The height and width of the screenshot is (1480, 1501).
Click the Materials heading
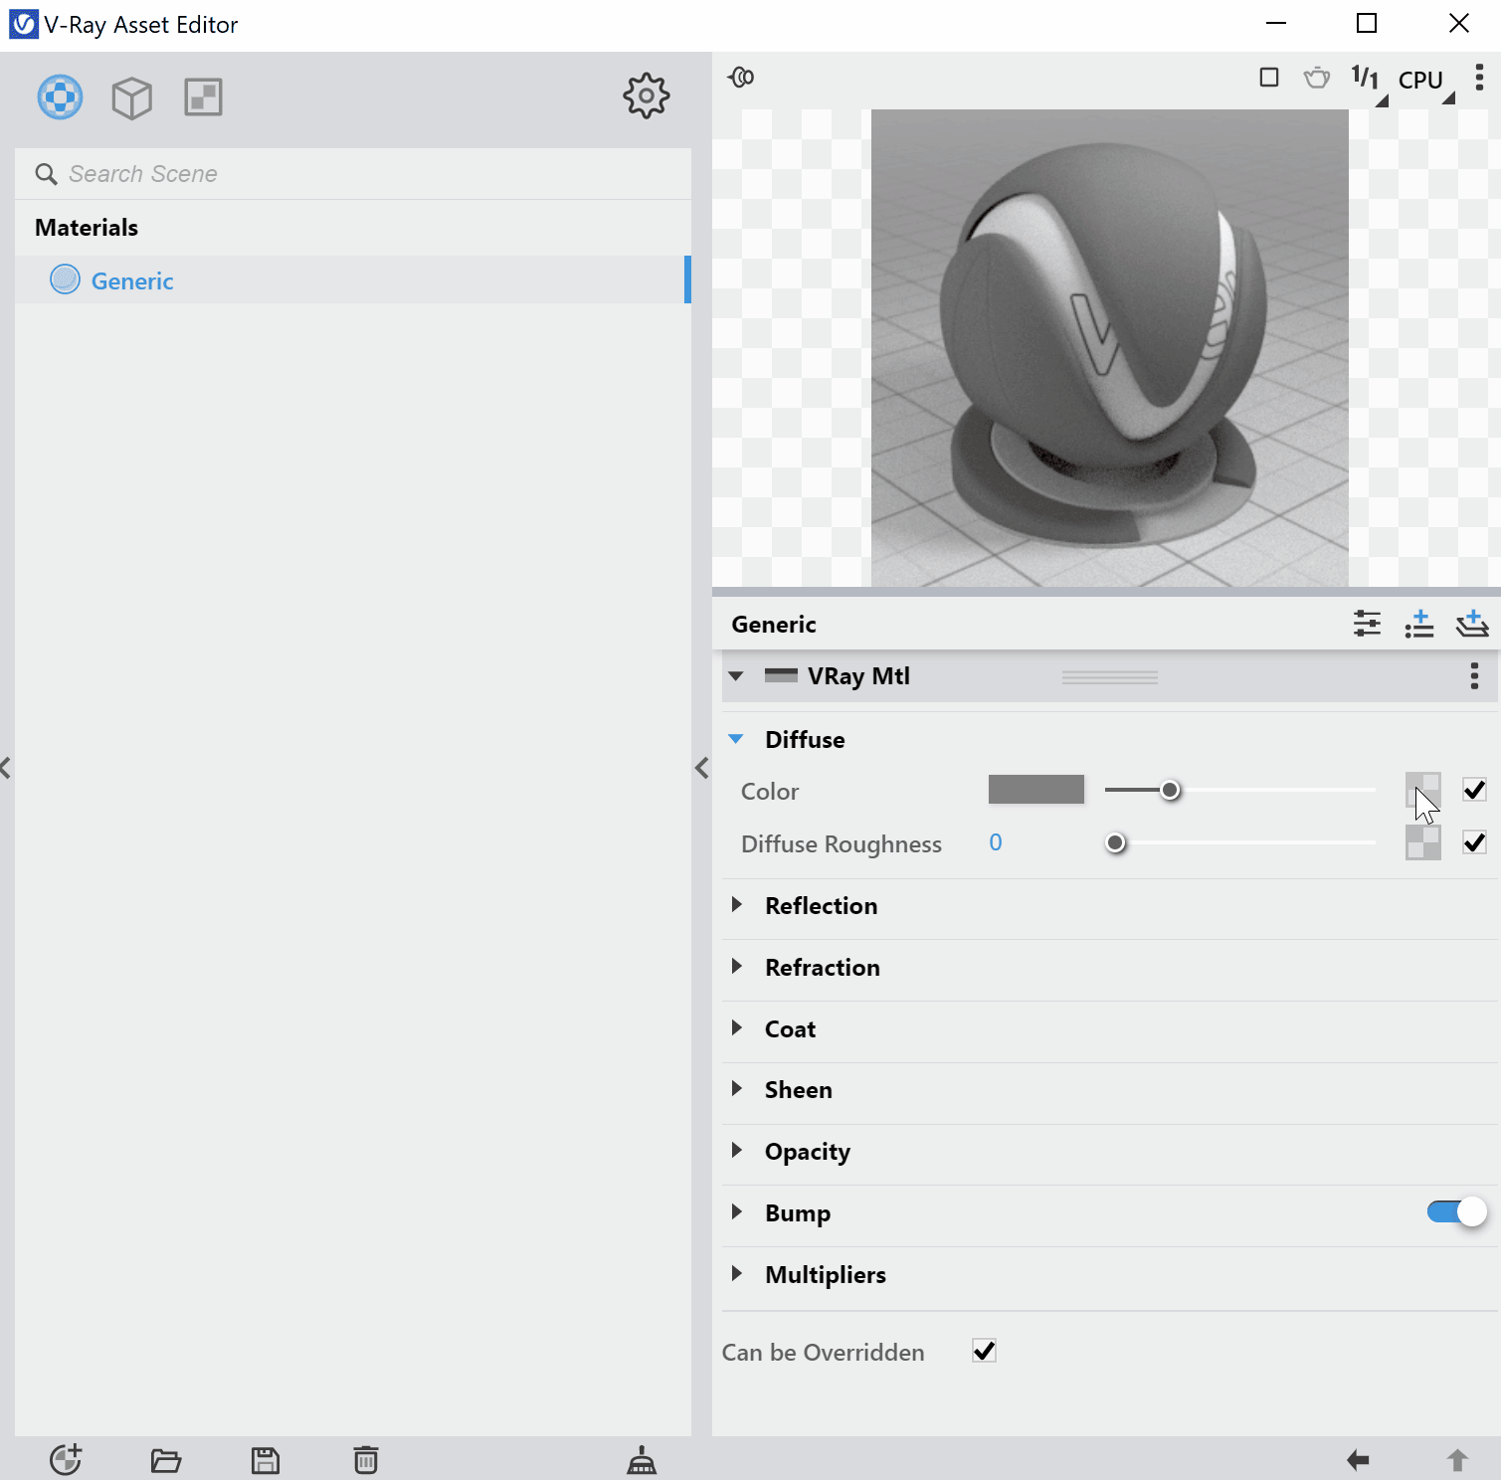[87, 228]
